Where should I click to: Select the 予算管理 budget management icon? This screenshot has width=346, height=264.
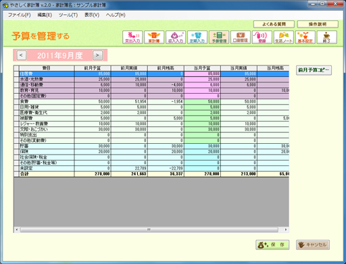coord(219,37)
